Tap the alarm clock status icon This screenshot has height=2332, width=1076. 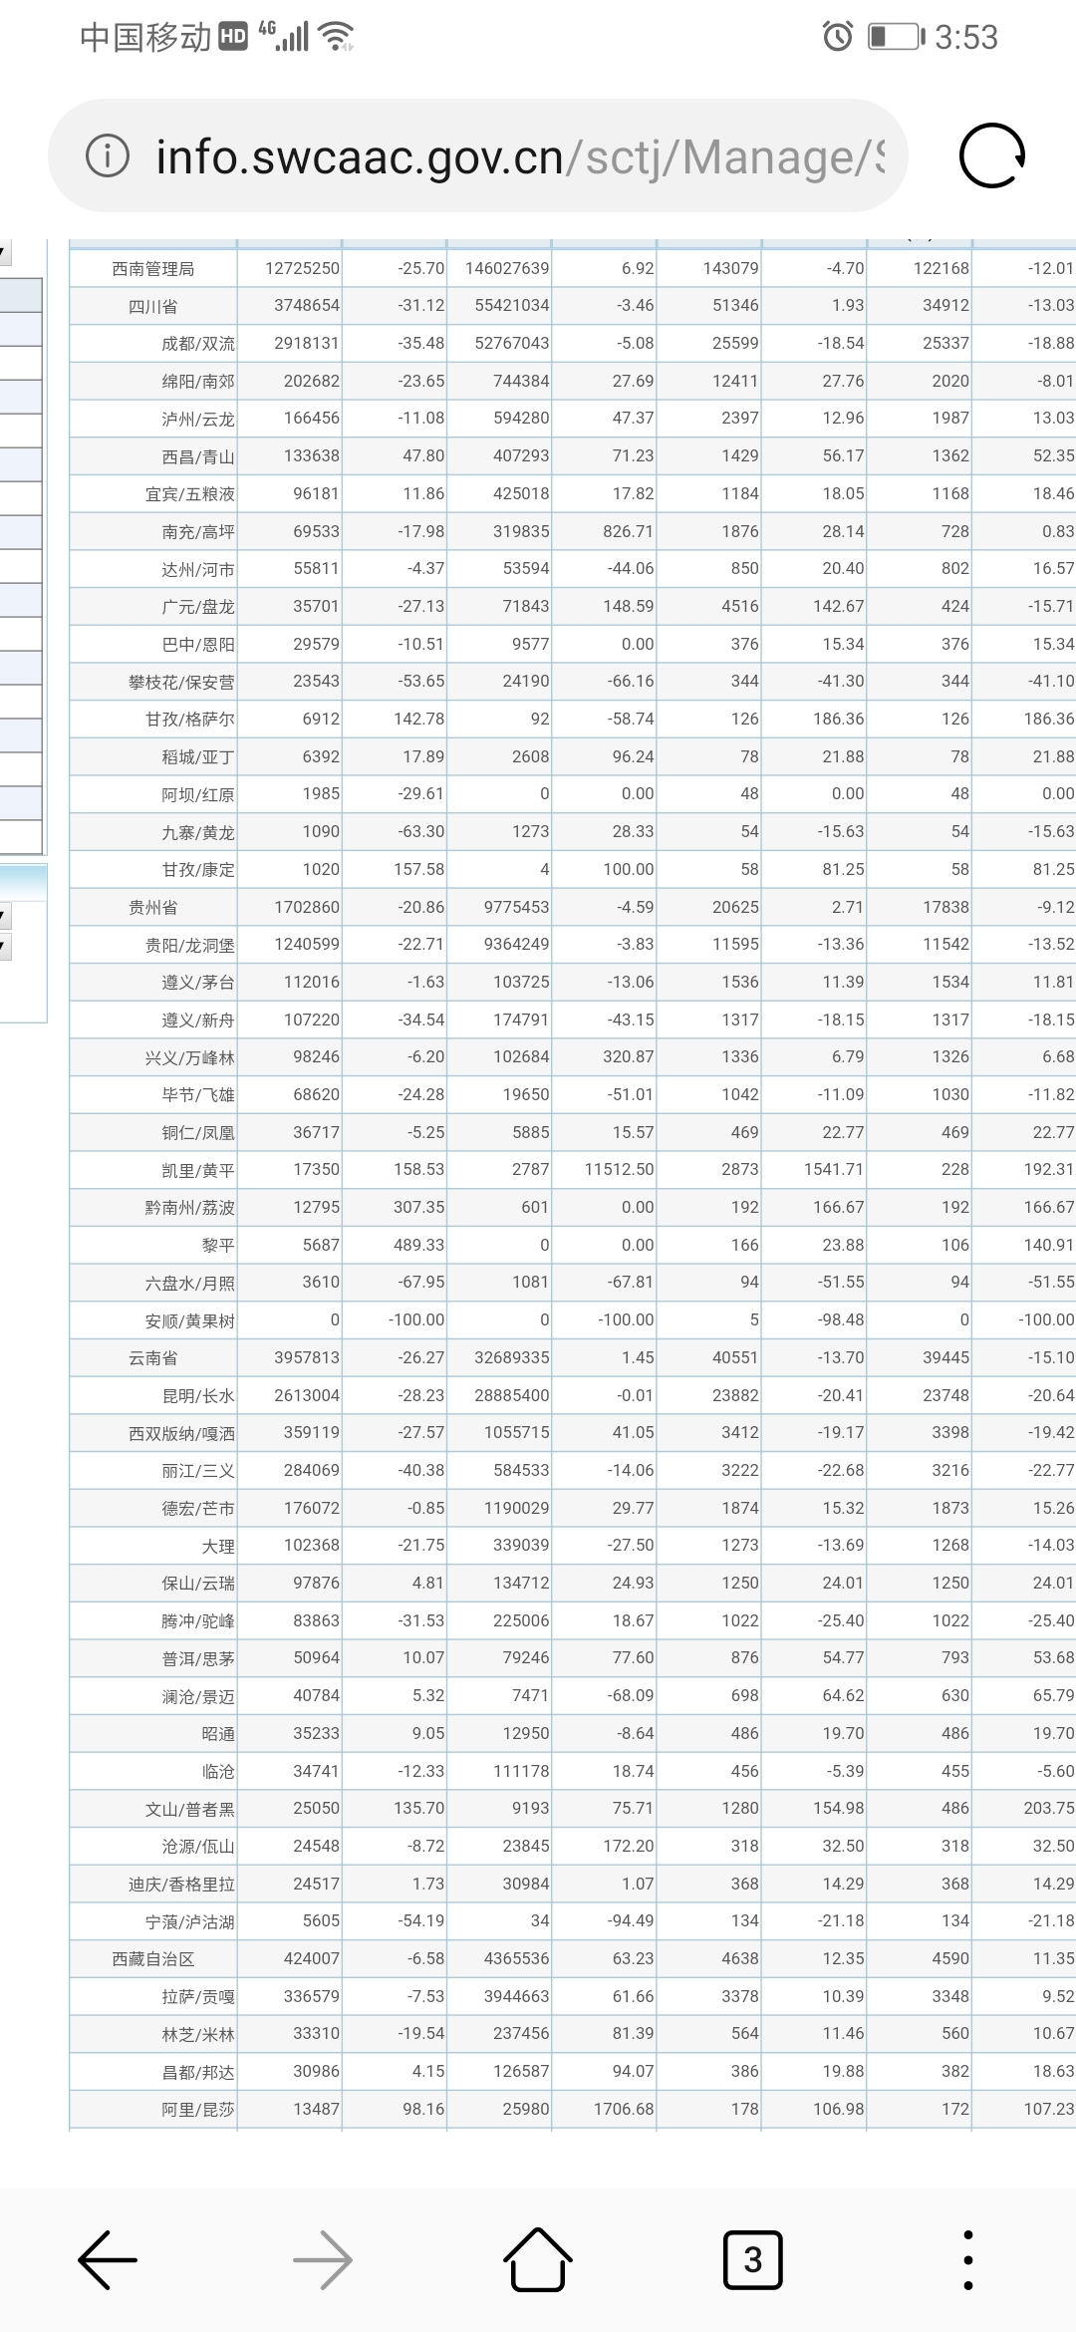pos(837,38)
